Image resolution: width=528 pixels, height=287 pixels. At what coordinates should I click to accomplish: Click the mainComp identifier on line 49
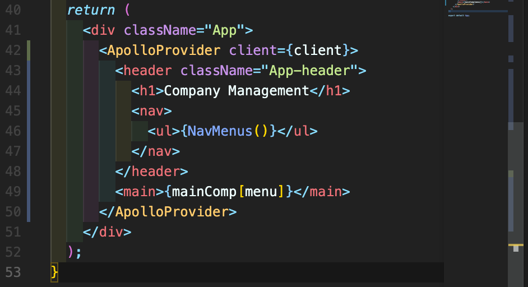click(x=205, y=192)
